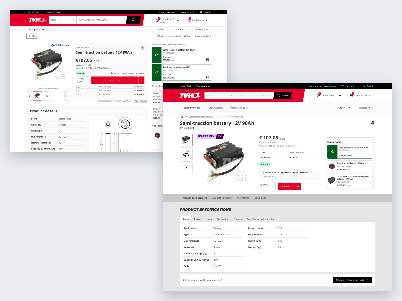Open Make dropdown in front window
Image resolution: width=402 pixels, height=301 pixels.
point(220,96)
